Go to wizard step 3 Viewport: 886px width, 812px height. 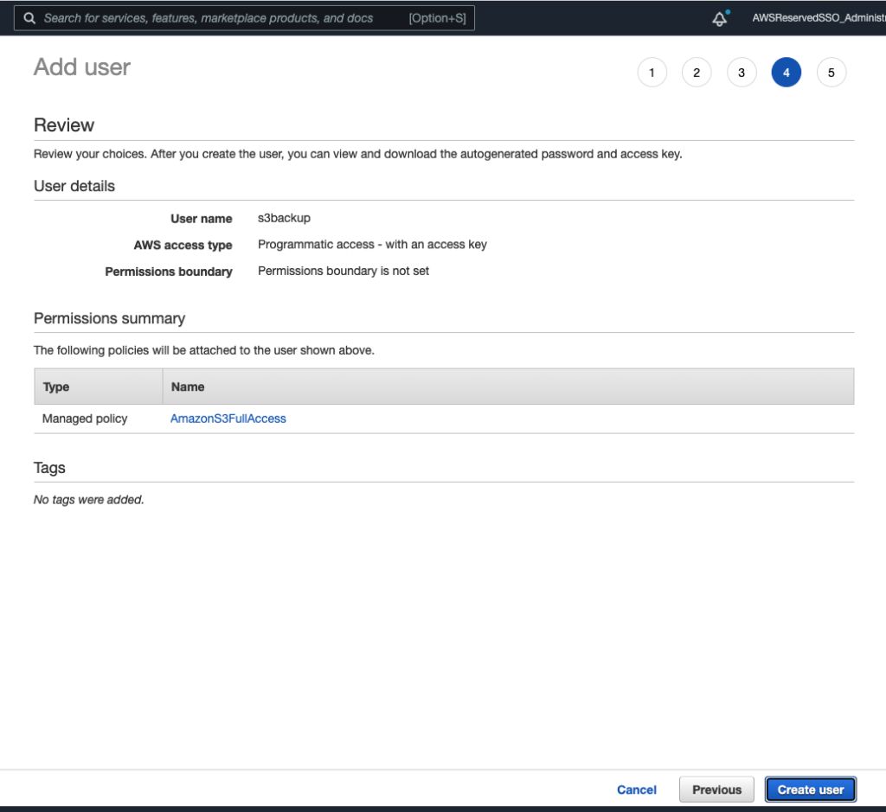(x=742, y=73)
